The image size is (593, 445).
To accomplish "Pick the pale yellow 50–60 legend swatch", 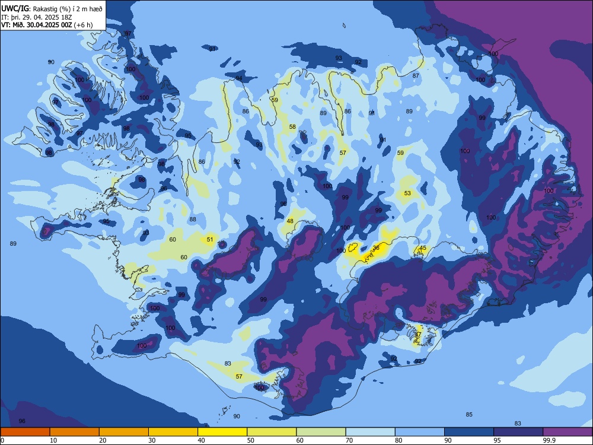I will (272, 432).
